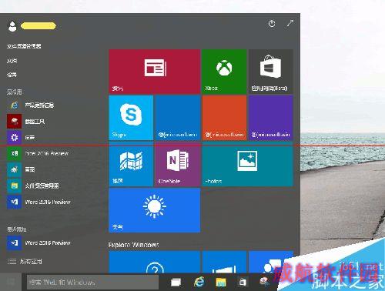Launch the Skype tile

[x=131, y=118]
